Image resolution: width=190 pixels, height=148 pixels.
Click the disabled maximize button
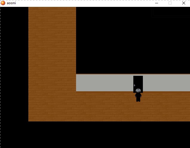[x=170, y=3]
